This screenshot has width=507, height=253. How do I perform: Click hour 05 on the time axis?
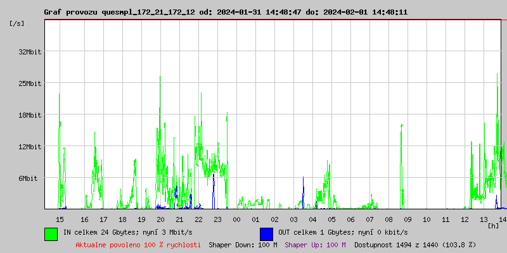[331, 219]
